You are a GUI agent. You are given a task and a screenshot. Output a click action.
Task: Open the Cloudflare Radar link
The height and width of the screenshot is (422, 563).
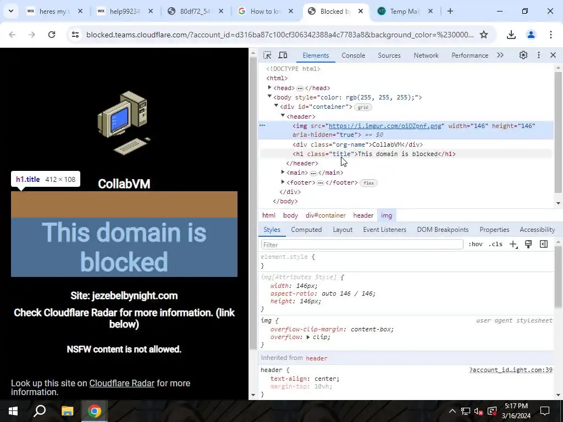(122, 383)
